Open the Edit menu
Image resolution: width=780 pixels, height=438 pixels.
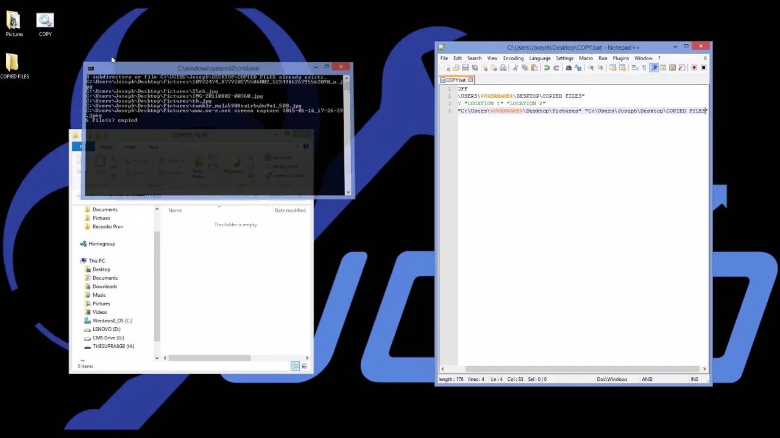(x=457, y=58)
